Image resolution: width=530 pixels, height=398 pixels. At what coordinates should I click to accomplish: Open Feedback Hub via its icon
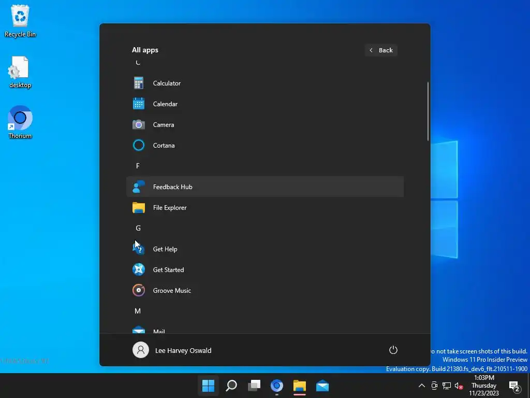[x=139, y=187]
